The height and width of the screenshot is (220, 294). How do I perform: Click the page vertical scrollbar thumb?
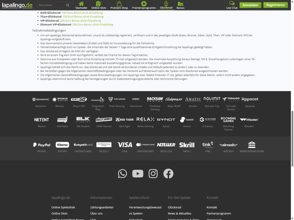292,139
